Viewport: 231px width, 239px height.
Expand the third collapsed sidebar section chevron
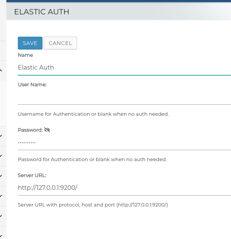click(1, 176)
